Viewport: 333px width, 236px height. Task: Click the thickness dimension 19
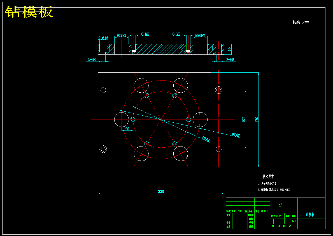(230, 49)
